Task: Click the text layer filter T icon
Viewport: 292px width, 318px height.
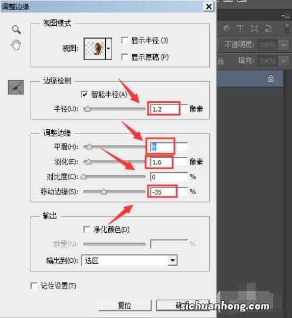Action: (x=240, y=28)
